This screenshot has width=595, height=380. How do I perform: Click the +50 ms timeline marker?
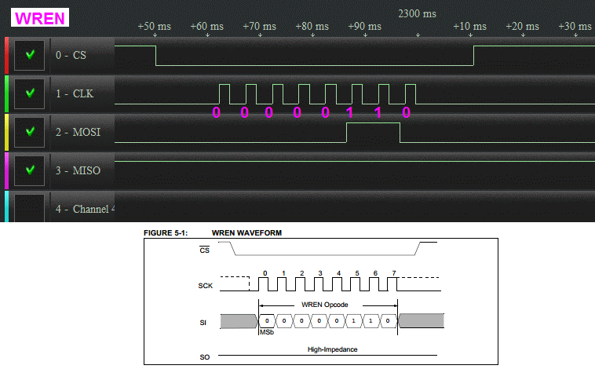pyautogui.click(x=154, y=26)
